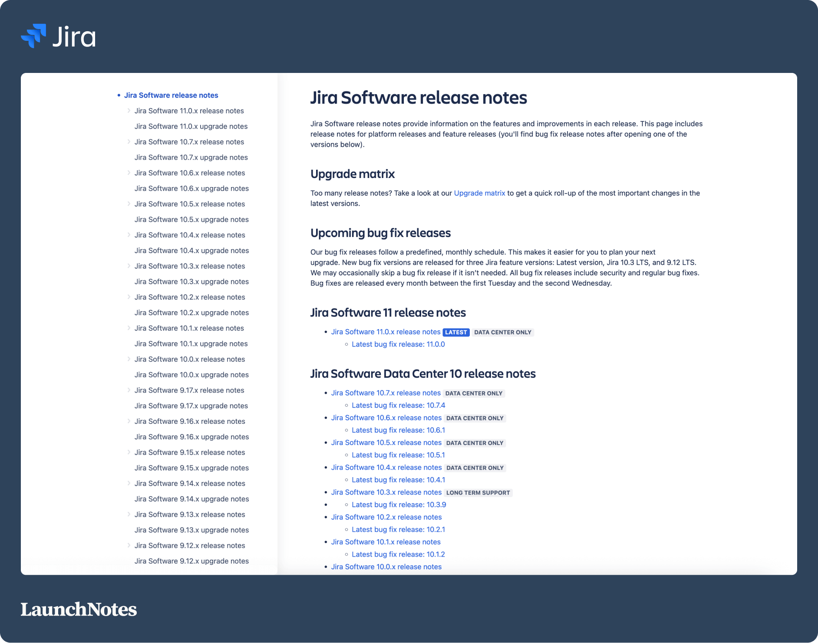Click DATA CENTER ONLY badge beside 11.0.x

[x=503, y=332]
